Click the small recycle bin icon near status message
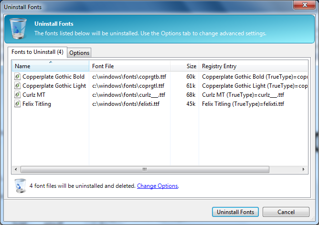The width and height of the screenshot is (319, 225). tap(21, 185)
